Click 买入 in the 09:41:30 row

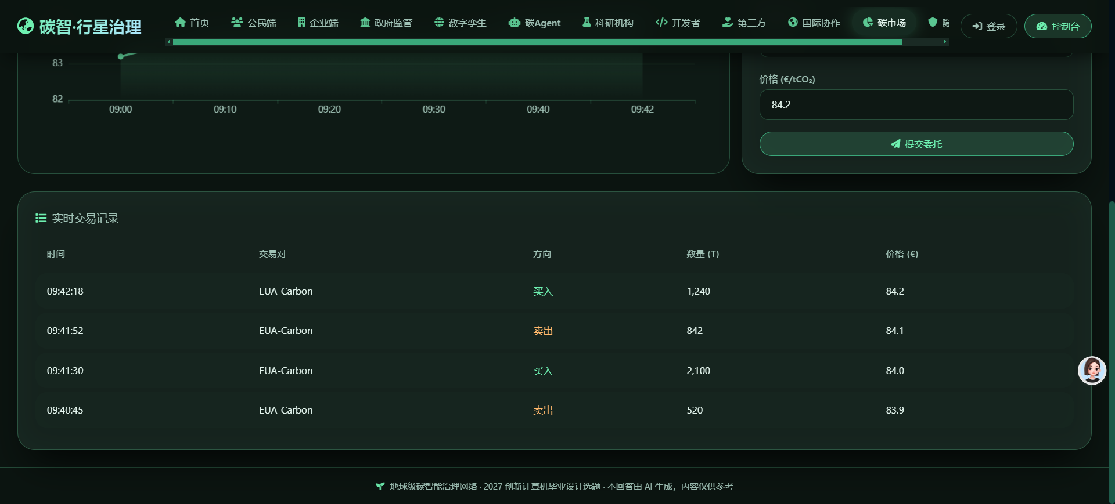coord(543,371)
